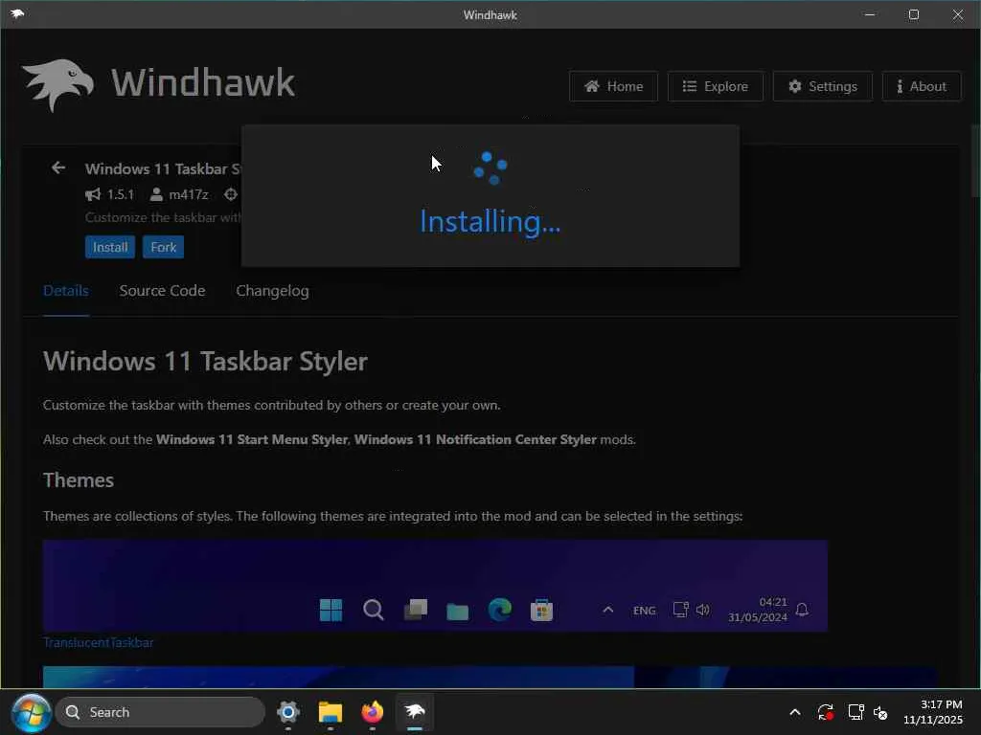Open the Windows 11 Notification Center Styler link
Screen dimensions: 981x735
point(475,439)
